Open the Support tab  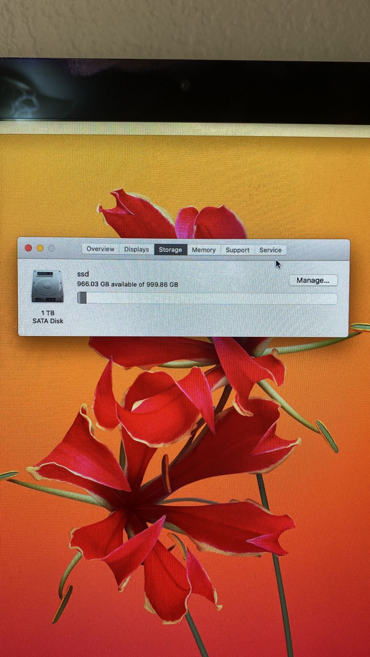click(237, 250)
